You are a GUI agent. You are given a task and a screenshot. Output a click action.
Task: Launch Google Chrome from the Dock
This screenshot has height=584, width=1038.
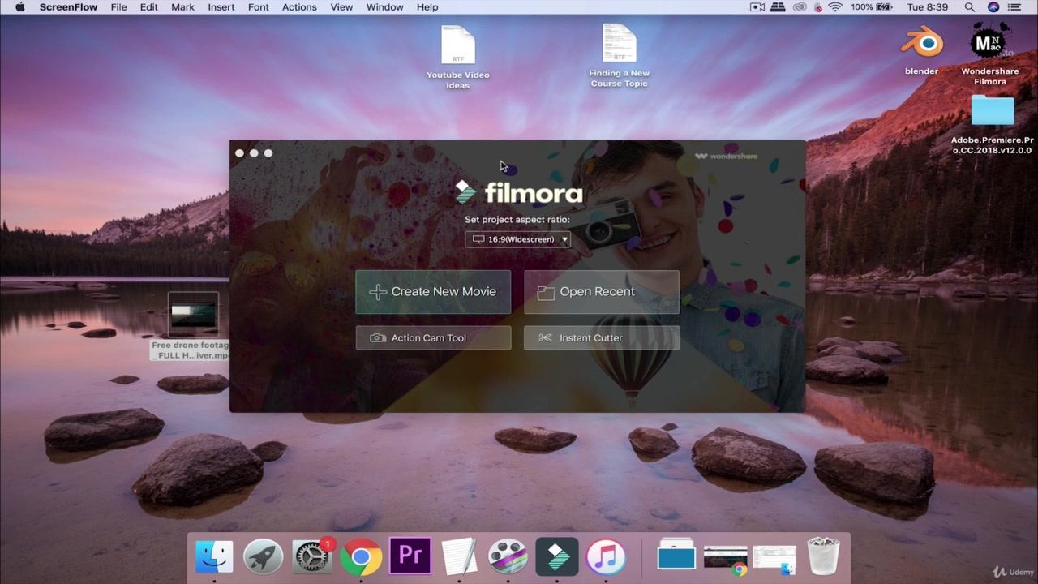361,557
